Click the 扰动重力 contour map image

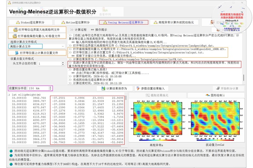215,118
